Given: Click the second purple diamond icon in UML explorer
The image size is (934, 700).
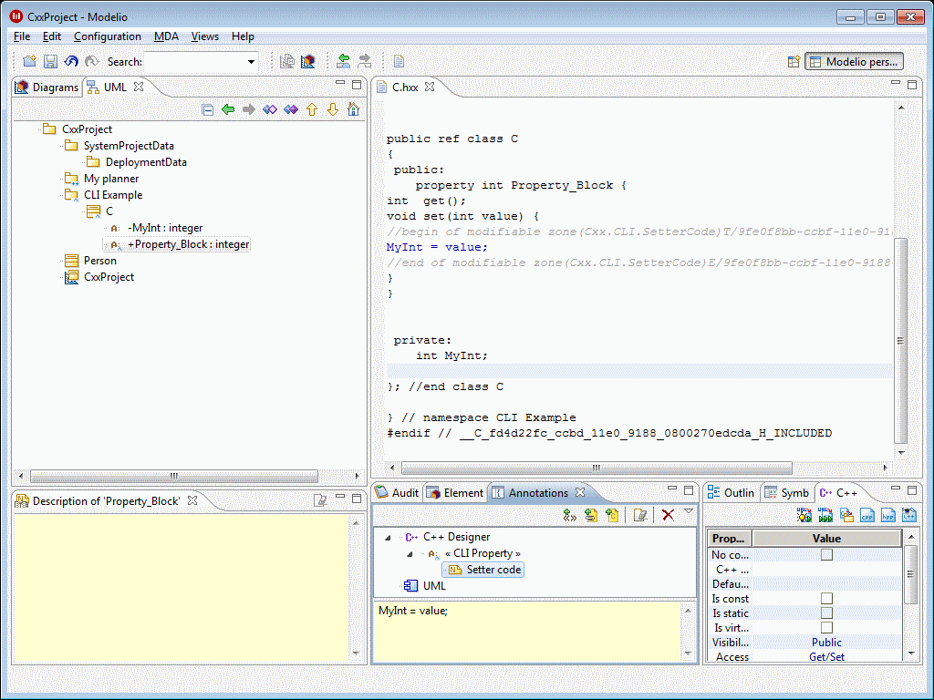Looking at the screenshot, I should (x=291, y=109).
